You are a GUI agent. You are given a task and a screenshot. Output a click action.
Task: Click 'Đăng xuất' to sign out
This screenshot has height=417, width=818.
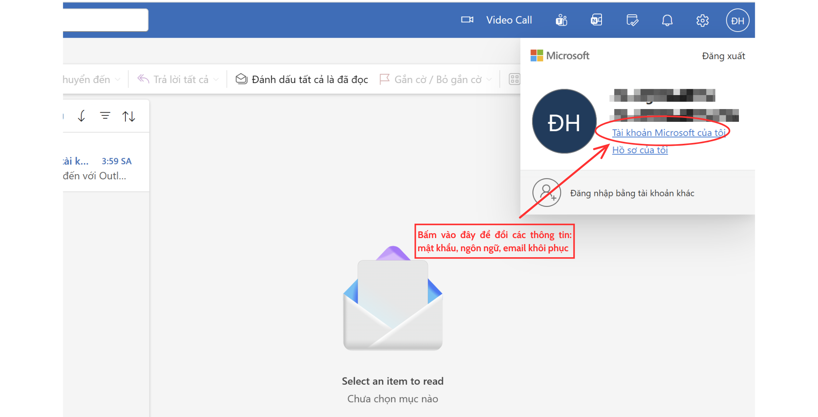click(x=723, y=56)
